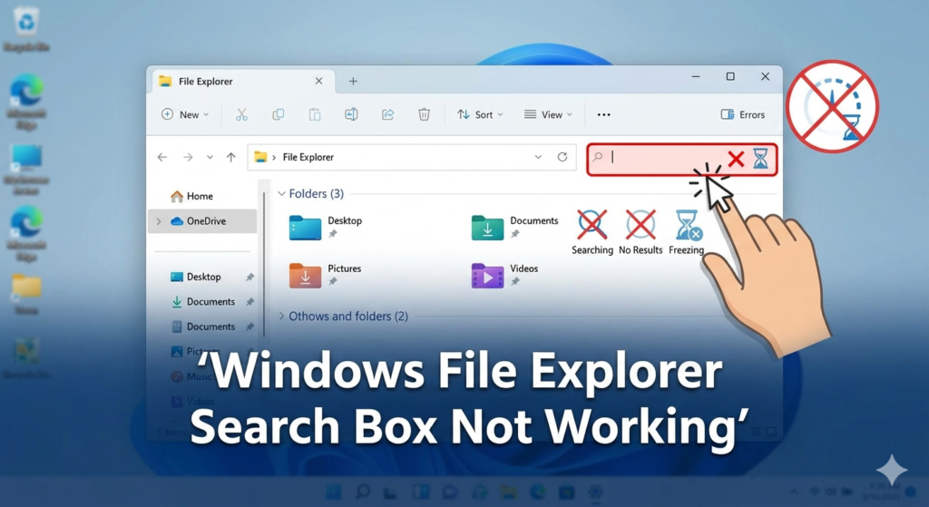
Task: Expand the Othows and folders (2) group
Action: point(281,316)
